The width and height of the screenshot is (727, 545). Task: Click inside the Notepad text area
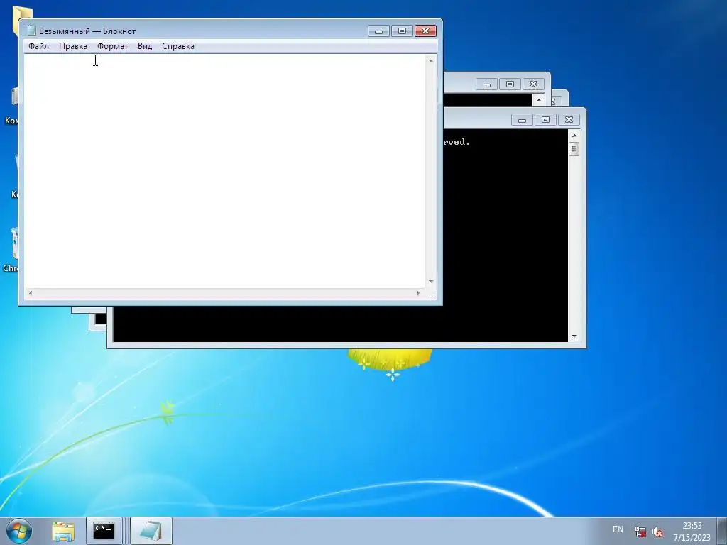[x=225, y=172]
